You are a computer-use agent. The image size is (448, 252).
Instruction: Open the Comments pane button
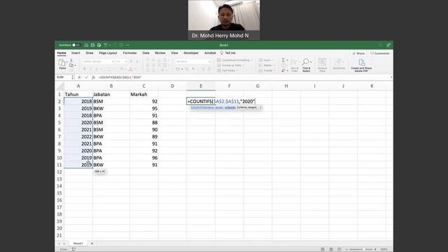coord(380,53)
